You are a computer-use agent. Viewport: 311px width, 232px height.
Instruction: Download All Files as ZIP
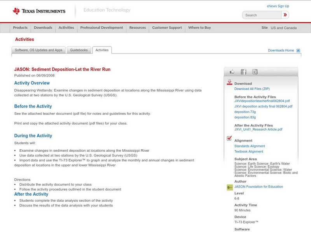[252, 89]
